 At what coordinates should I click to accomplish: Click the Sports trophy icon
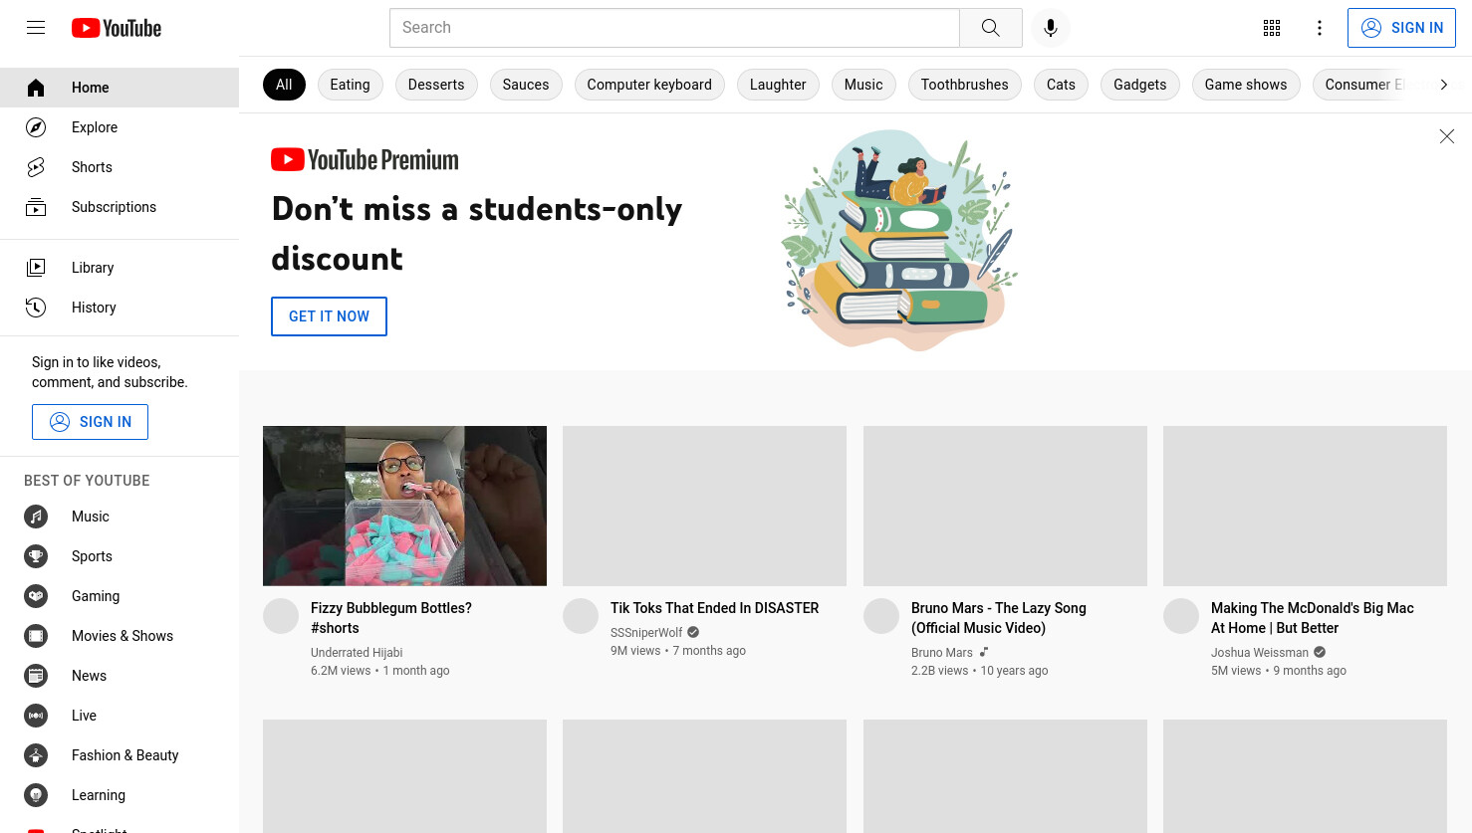click(x=36, y=556)
